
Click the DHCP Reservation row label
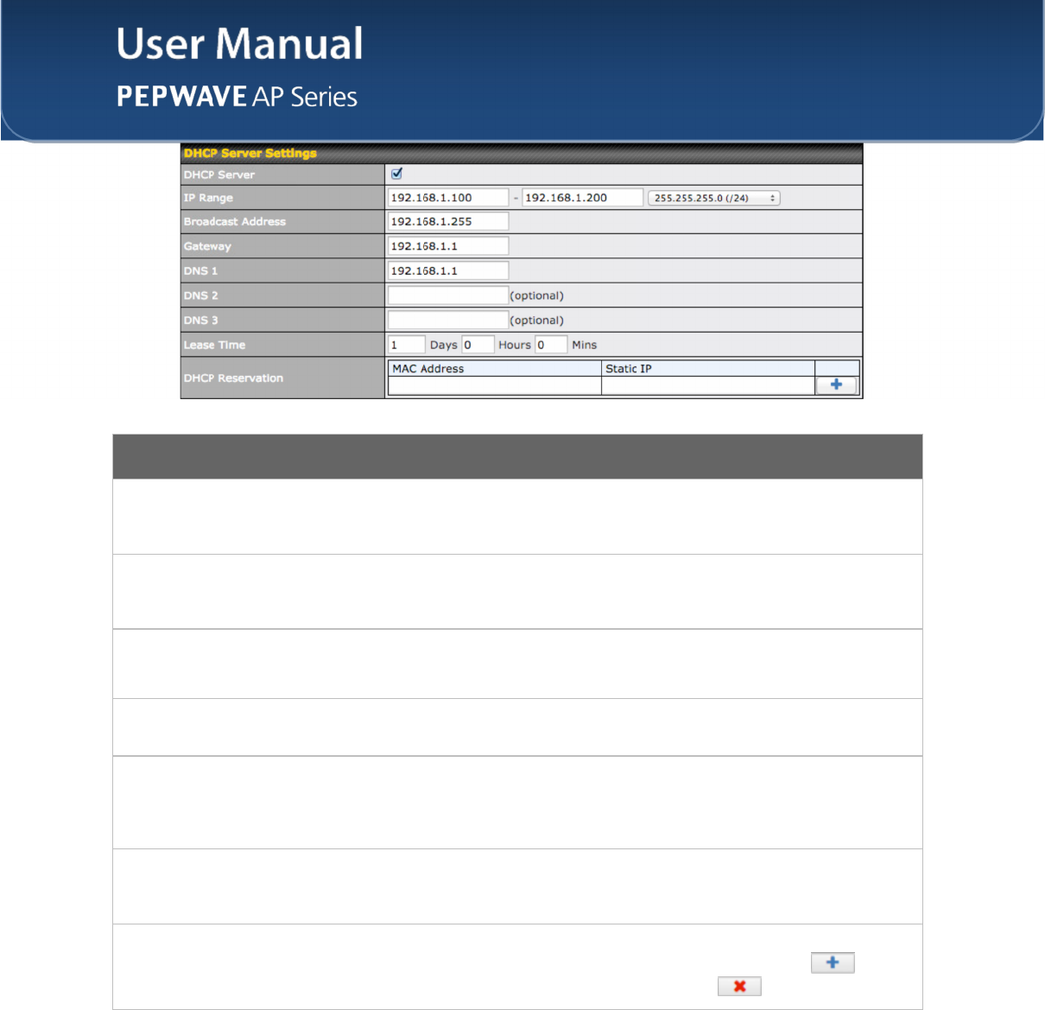coord(233,378)
